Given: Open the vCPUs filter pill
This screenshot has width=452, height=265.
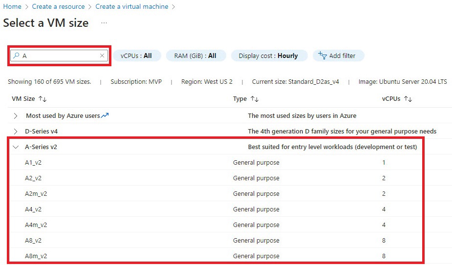Looking at the screenshot, I should click(137, 56).
